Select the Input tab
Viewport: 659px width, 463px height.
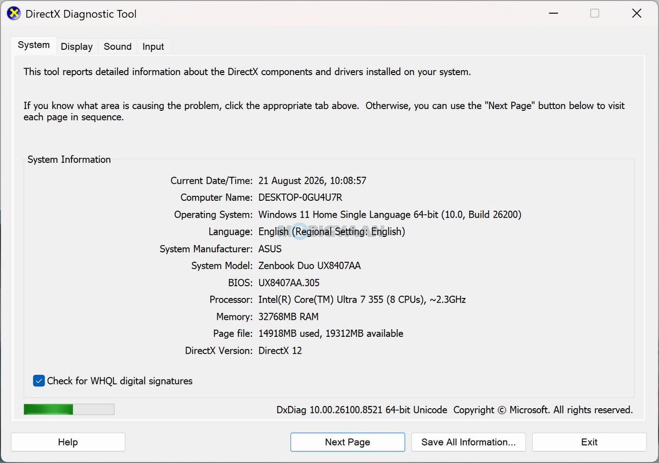(x=153, y=47)
